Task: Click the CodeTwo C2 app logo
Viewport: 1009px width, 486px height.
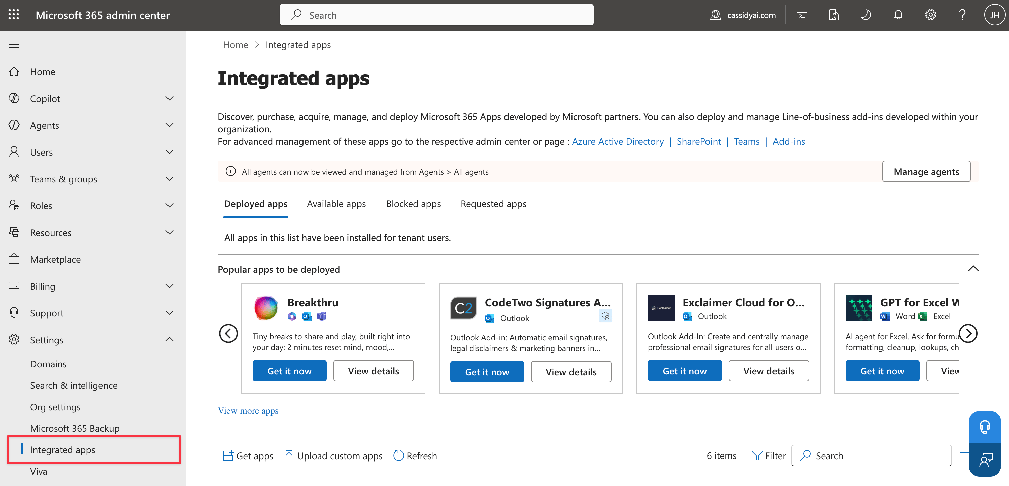Action: pyautogui.click(x=463, y=308)
